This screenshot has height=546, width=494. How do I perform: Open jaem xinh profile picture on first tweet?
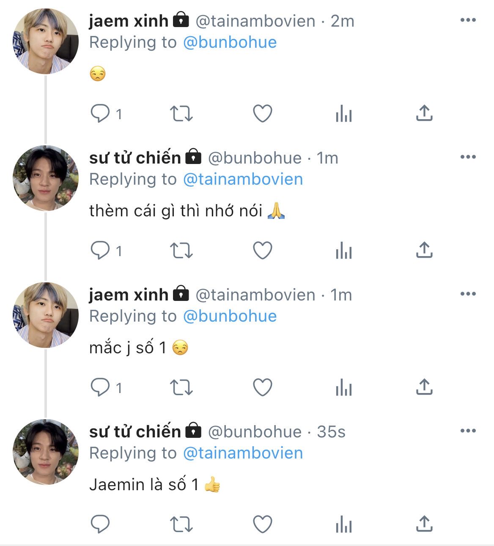46,41
